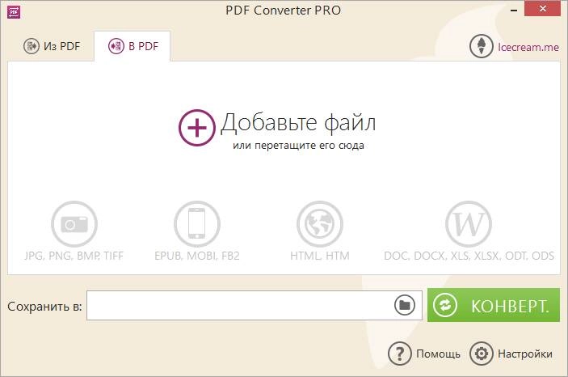Minimize the PDF Converter PRO window
Viewport: 568px width, 377px height.
pyautogui.click(x=514, y=11)
